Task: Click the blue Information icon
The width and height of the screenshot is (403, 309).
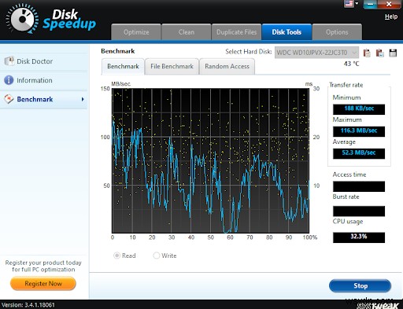Action: [9, 80]
